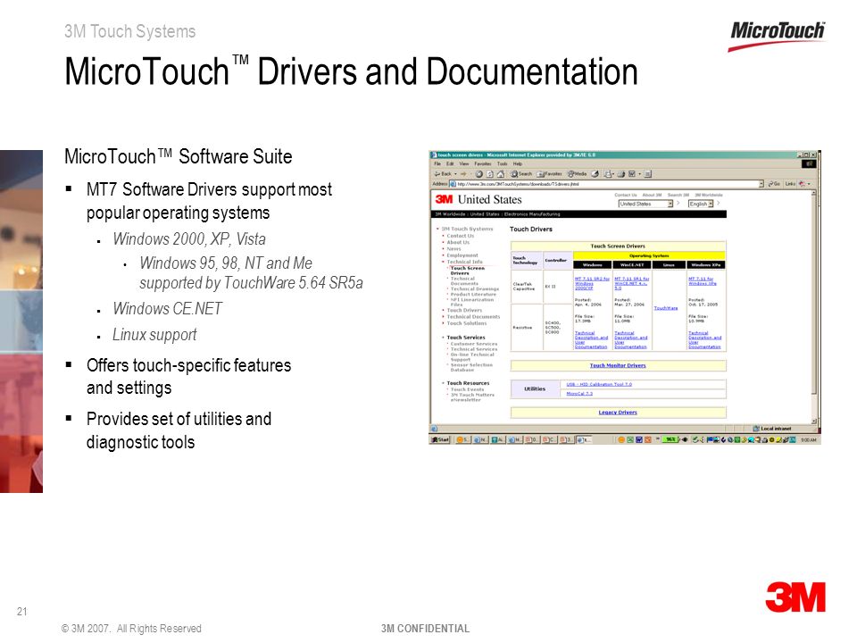Select Technical Drawings in the sidebar
This screenshot has width=857, height=643.
[474, 288]
